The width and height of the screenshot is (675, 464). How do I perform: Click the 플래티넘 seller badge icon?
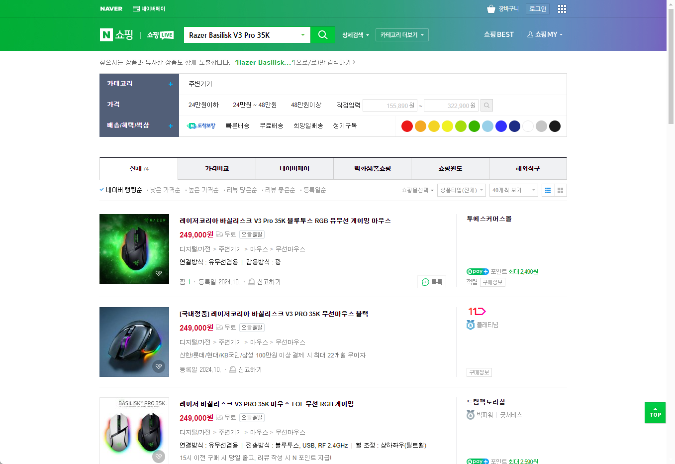click(x=471, y=325)
